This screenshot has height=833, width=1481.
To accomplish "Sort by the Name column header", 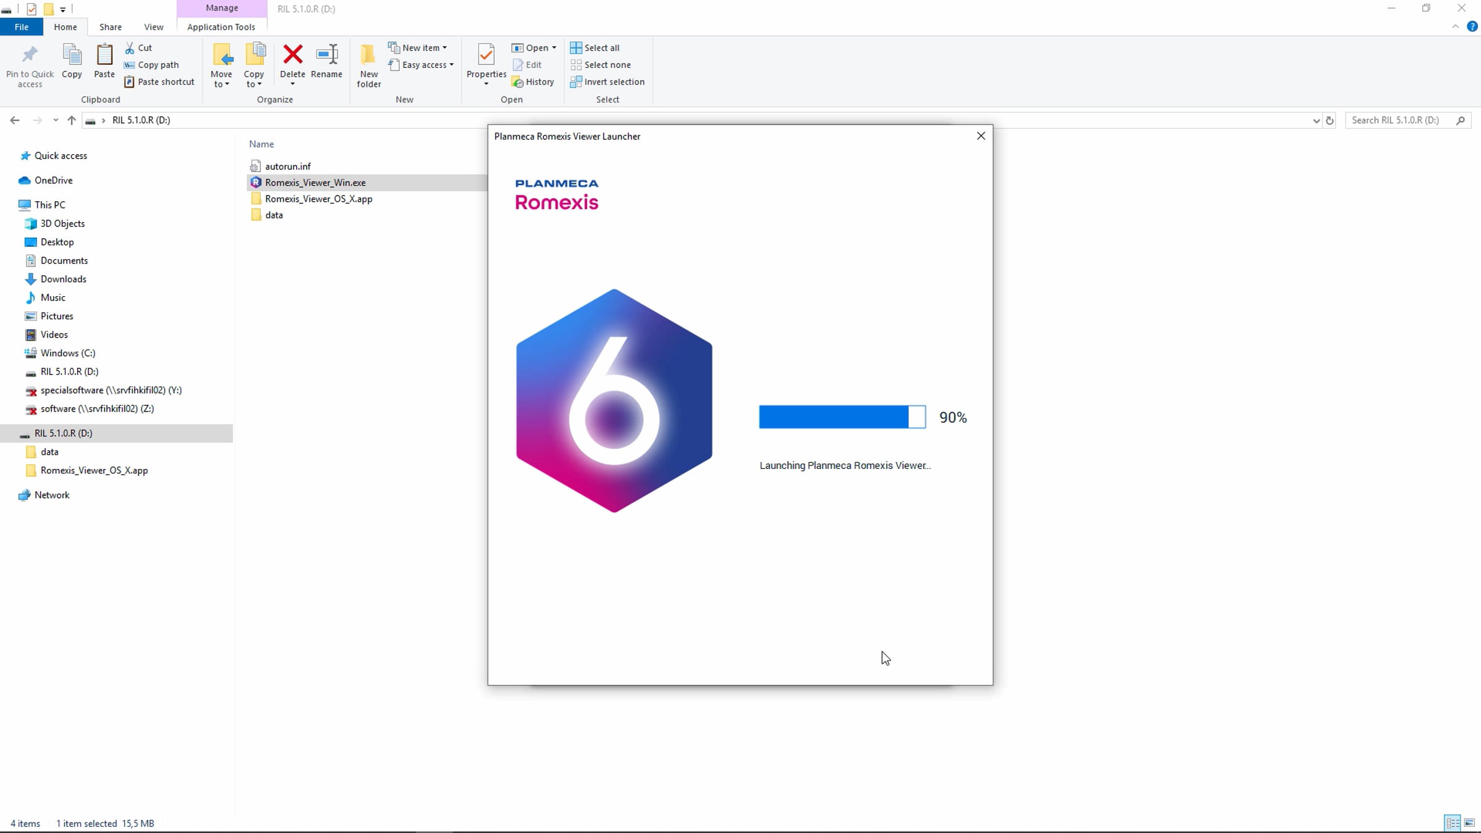I will (262, 144).
